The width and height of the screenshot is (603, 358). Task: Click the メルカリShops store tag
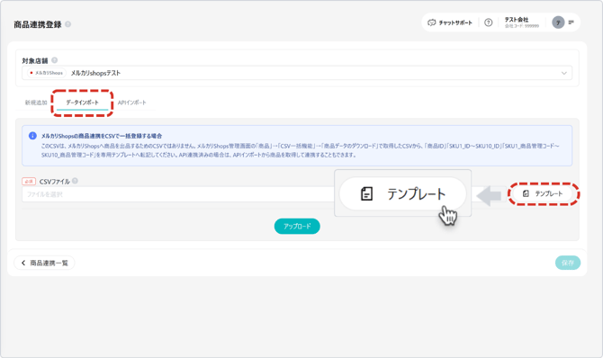47,73
